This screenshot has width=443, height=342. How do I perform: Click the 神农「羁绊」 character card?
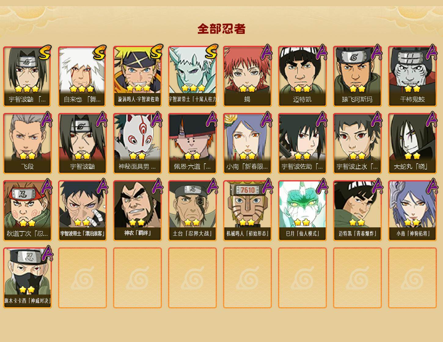[x=137, y=211]
